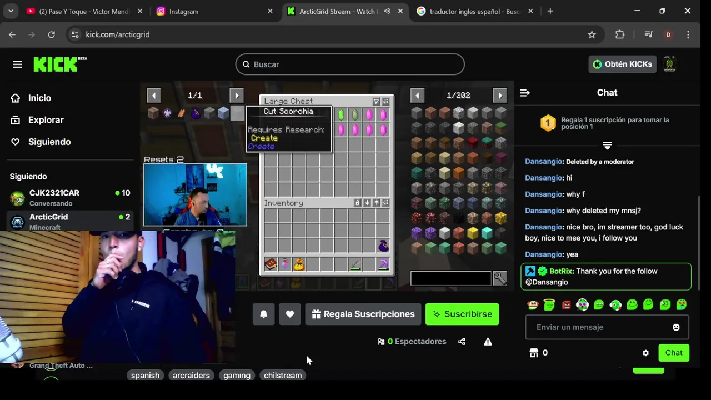This screenshot has width=711, height=400.
Task: Report stream with warning triangle icon
Action: 488,342
